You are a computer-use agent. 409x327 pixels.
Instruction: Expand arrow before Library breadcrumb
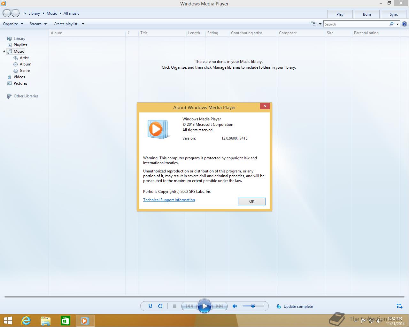25,13
